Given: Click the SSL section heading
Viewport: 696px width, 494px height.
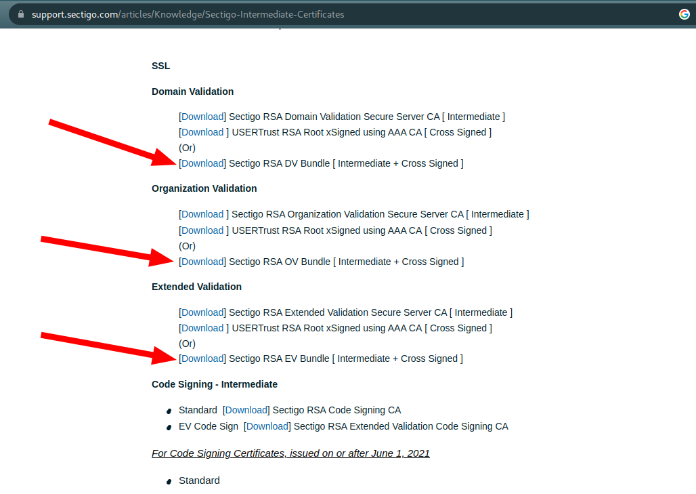Looking at the screenshot, I should (x=160, y=66).
